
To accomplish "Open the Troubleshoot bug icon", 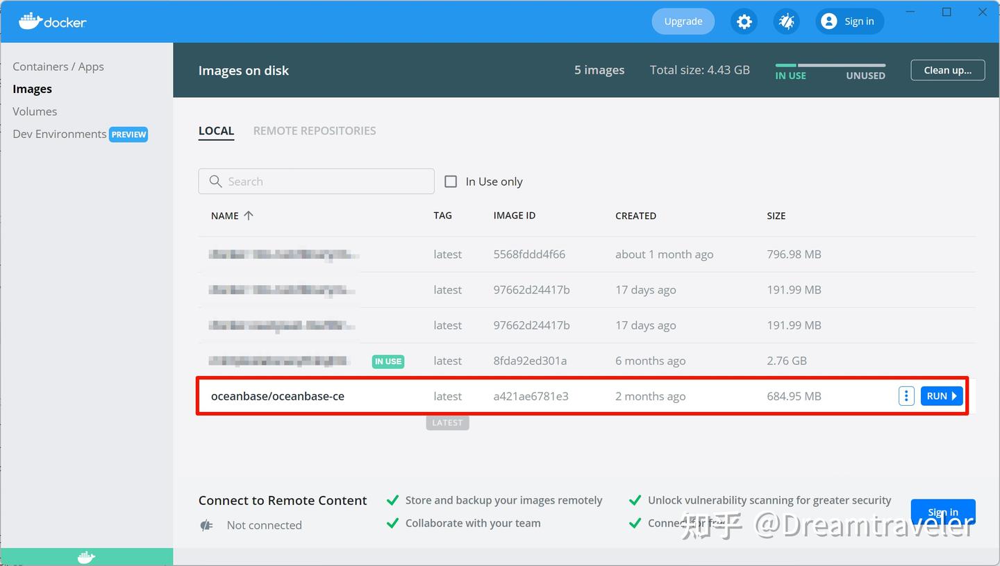I will point(786,22).
